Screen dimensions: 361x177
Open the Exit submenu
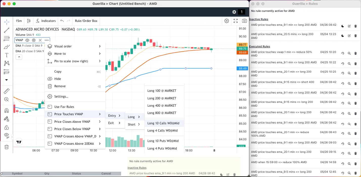tap(115, 123)
